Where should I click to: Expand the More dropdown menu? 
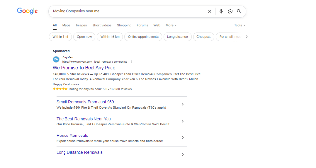171,25
